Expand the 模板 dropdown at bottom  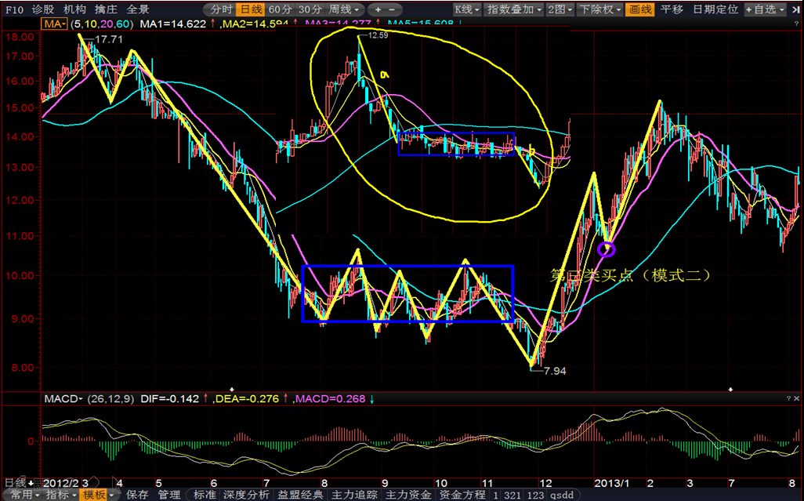99,495
